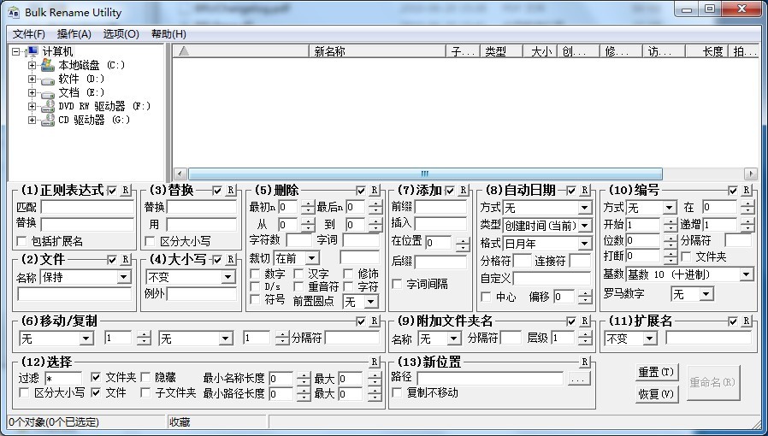This screenshot has width=768, height=436.
Task: Click the file list horizontal scrollbar
Action: tap(424, 174)
